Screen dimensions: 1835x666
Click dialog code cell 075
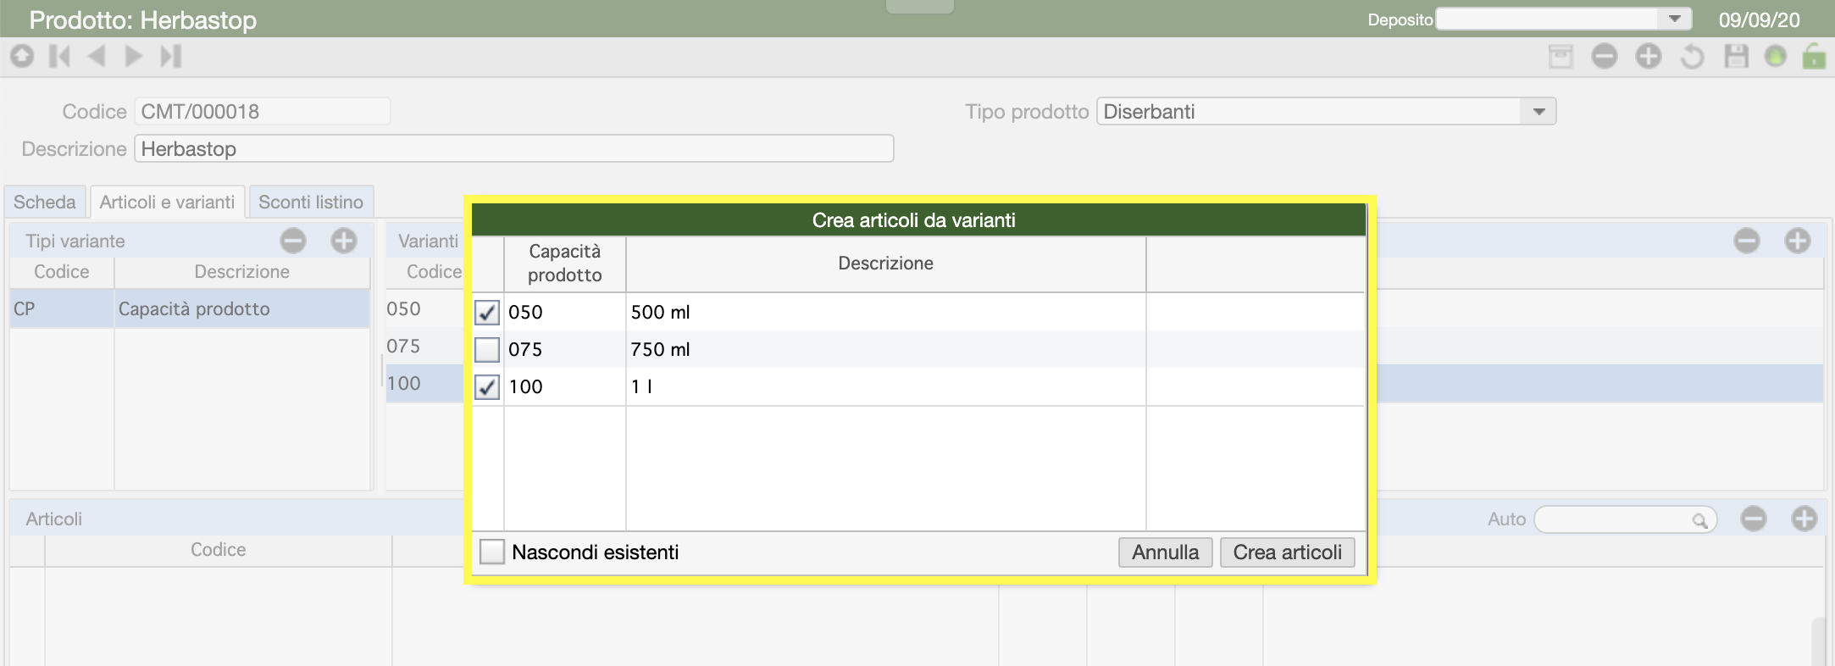coord(565,349)
